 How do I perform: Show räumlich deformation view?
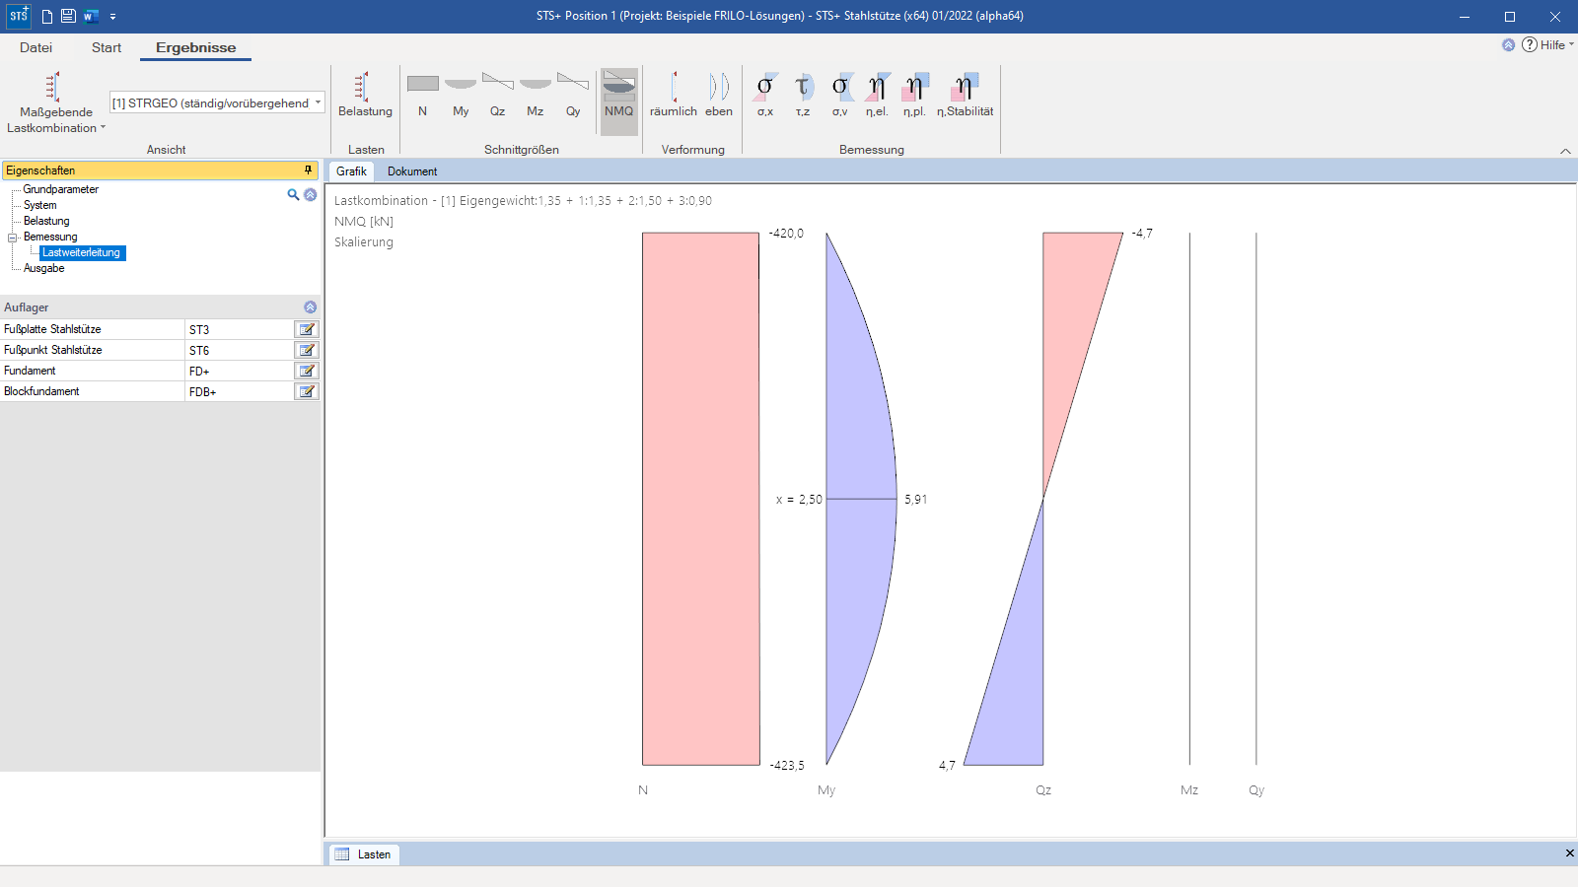[674, 96]
